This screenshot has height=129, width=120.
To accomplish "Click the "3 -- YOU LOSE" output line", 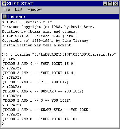I will (37, 100).
